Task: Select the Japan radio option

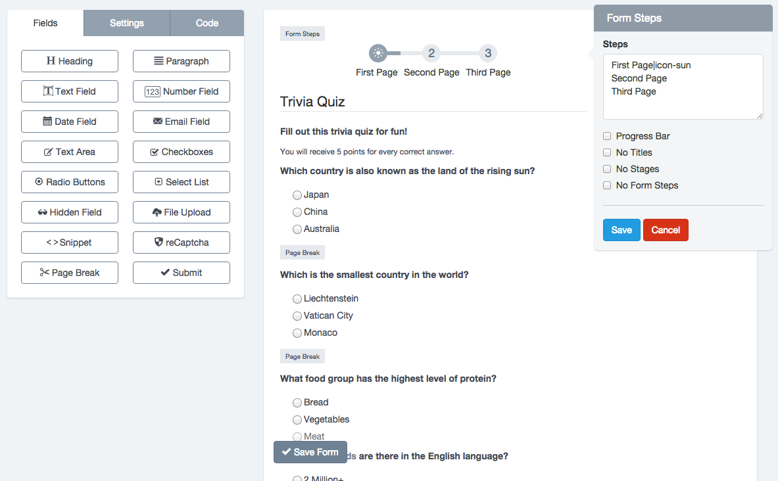Action: click(297, 195)
